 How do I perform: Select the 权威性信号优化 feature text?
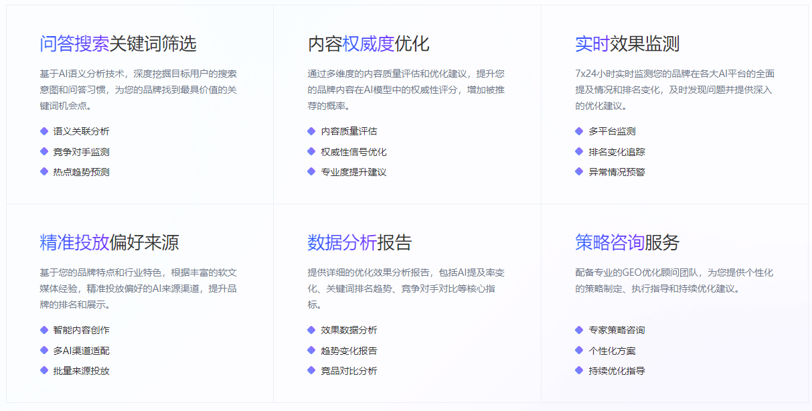click(x=353, y=152)
